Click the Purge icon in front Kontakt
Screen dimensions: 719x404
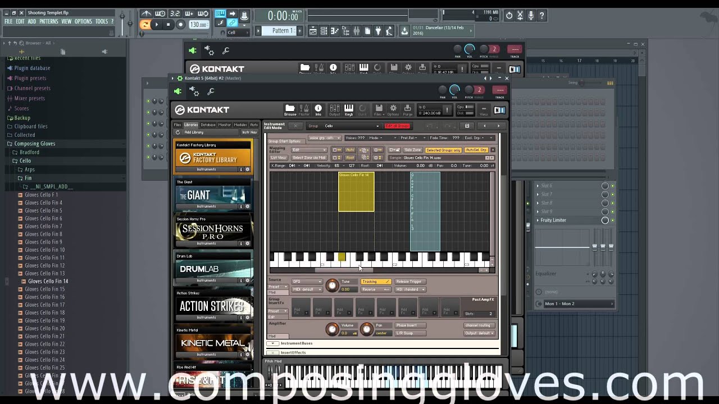[x=408, y=110]
